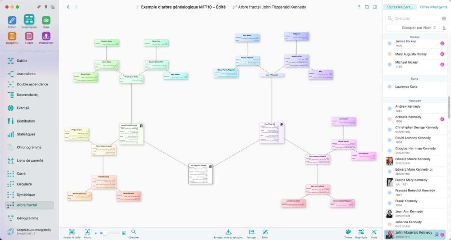451x240 pixels.
Task: Toggle the sort order icon
Action: point(444,28)
